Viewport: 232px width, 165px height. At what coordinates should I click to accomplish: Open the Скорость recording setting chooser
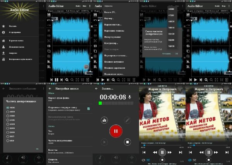[x=70, y=161]
